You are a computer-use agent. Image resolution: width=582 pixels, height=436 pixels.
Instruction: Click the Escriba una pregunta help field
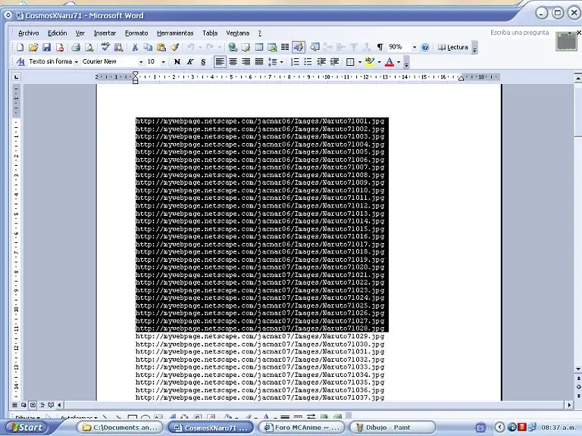(x=519, y=33)
